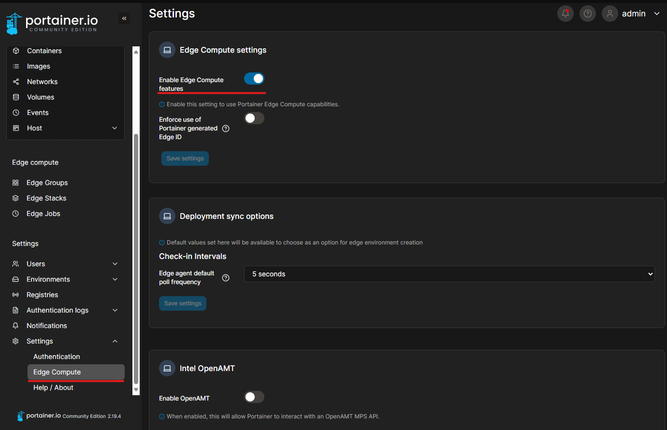Disable the Edge Compute features toggle

254,79
